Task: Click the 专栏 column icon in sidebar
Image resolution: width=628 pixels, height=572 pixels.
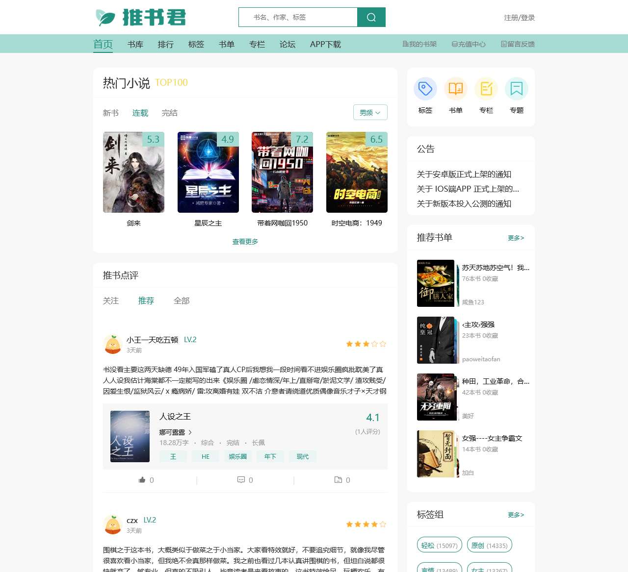Action: pyautogui.click(x=486, y=89)
